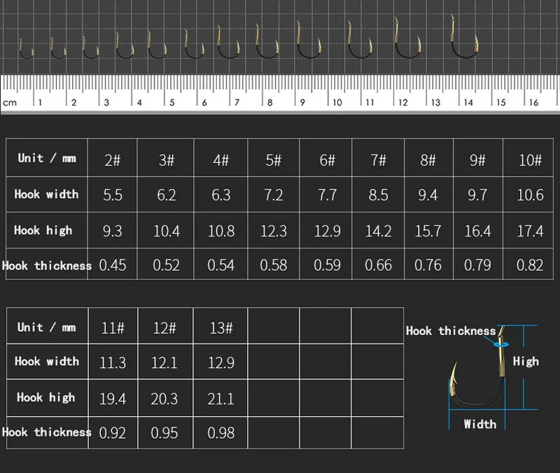This screenshot has width=560, height=473.
Task: Click the "Hook high" label in the 2#–10# table
Action: pyautogui.click(x=43, y=230)
